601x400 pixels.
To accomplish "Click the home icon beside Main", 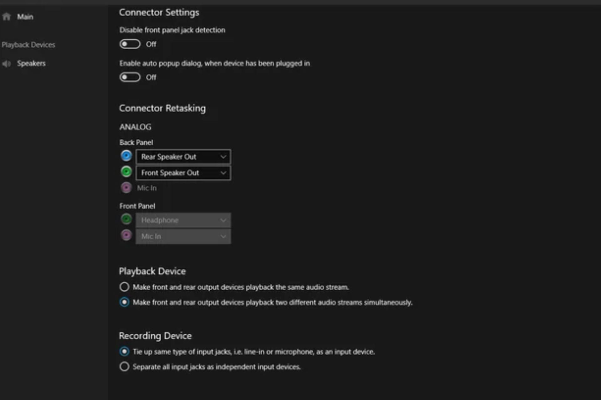I will point(6,17).
